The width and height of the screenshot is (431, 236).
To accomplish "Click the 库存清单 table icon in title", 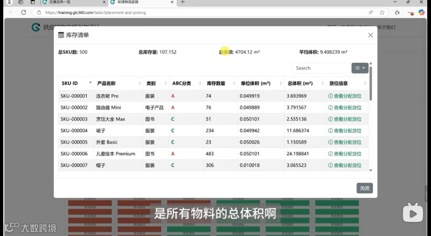I will (61, 35).
